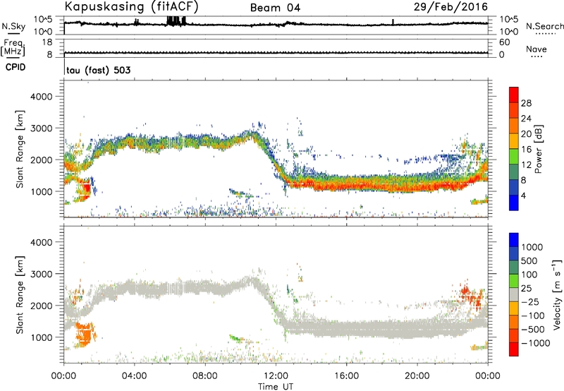The width and height of the screenshot is (564, 391).
Task: Click the date 29/Feb/2016
Action: tap(450, 7)
